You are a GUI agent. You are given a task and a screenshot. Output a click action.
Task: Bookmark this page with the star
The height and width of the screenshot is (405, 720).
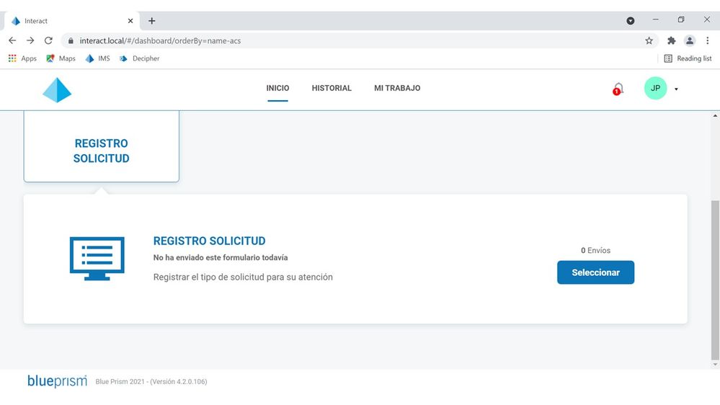point(649,41)
